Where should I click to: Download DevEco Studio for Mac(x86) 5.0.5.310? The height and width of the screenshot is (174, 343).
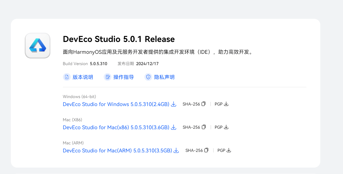pyautogui.click(x=116, y=127)
